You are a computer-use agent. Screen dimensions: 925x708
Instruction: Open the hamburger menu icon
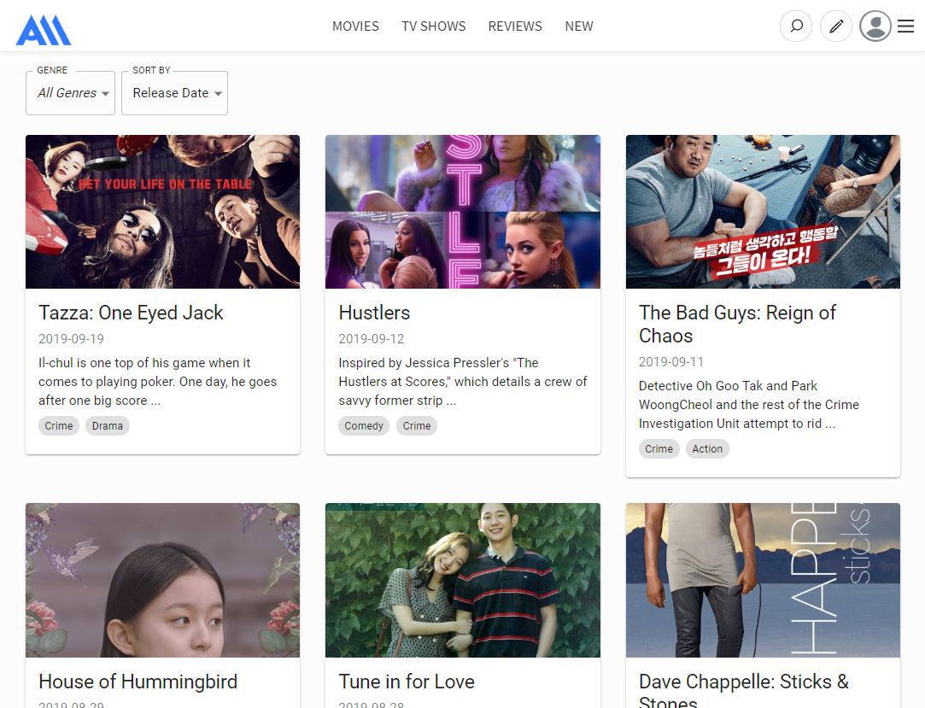905,26
